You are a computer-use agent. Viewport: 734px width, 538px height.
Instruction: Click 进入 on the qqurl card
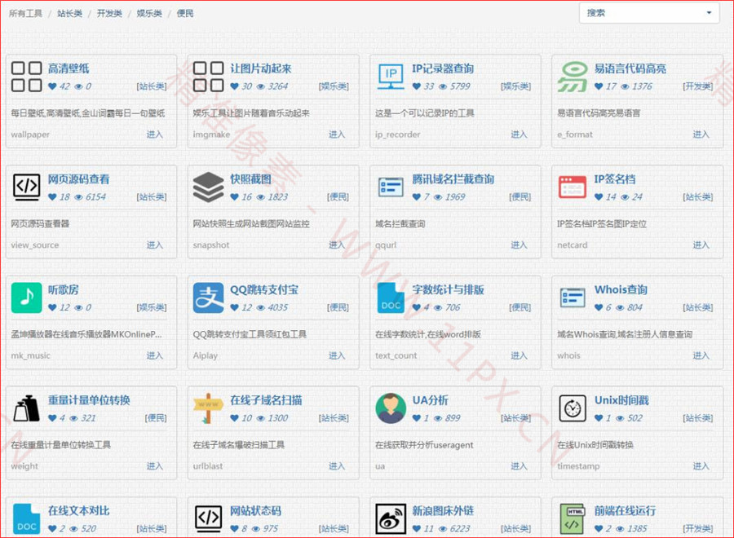[519, 245]
